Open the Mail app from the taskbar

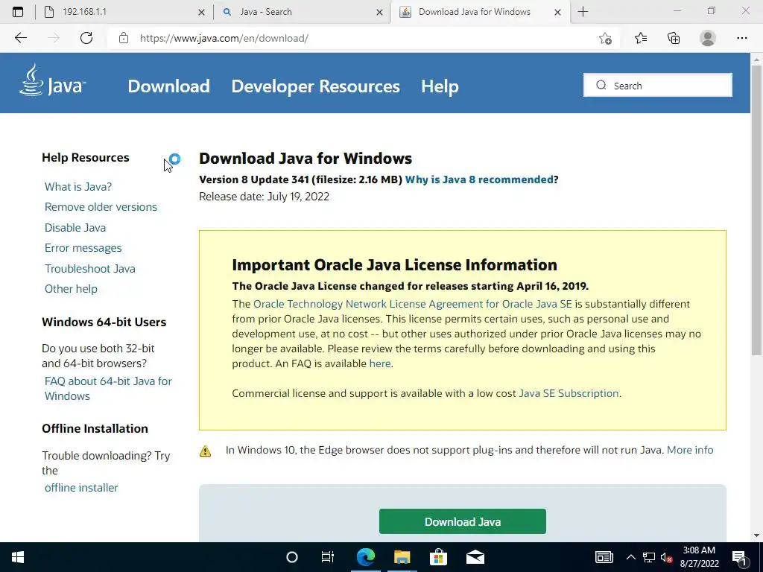(475, 557)
